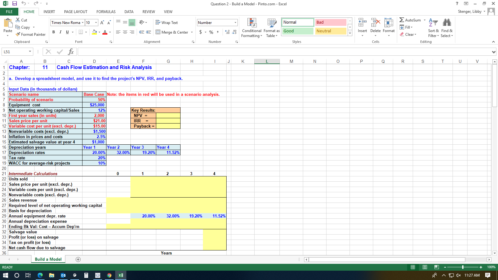Image resolution: width=498 pixels, height=280 pixels.
Task: Cut the selection with scissors icon
Action: click(x=18, y=20)
